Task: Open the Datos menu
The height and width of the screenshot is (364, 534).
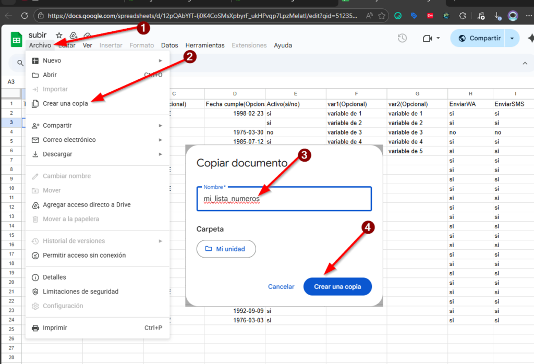Action: 169,45
